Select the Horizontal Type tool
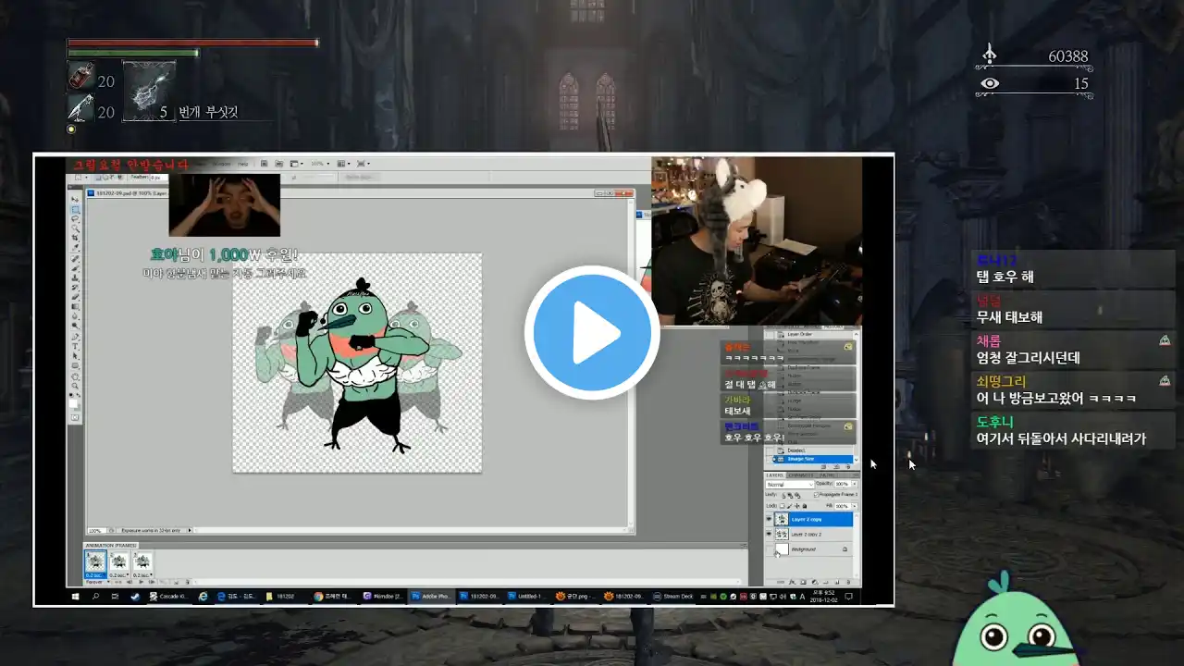1184x666 pixels. pos(76,347)
